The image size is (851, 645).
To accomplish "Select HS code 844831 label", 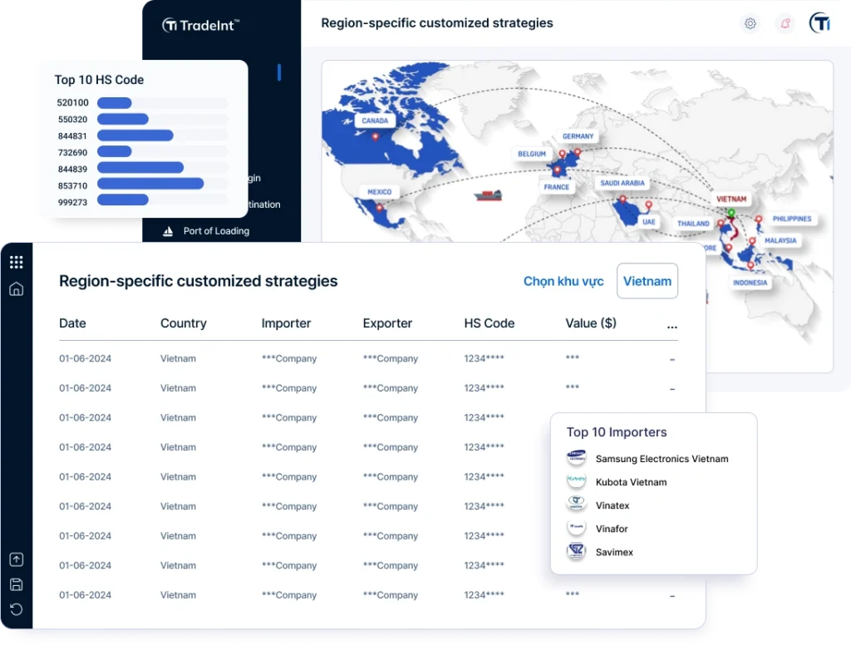I will 73,135.
